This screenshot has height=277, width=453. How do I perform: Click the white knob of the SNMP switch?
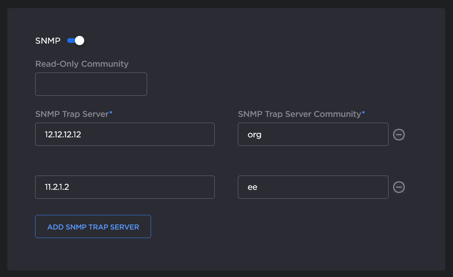pyautogui.click(x=80, y=41)
